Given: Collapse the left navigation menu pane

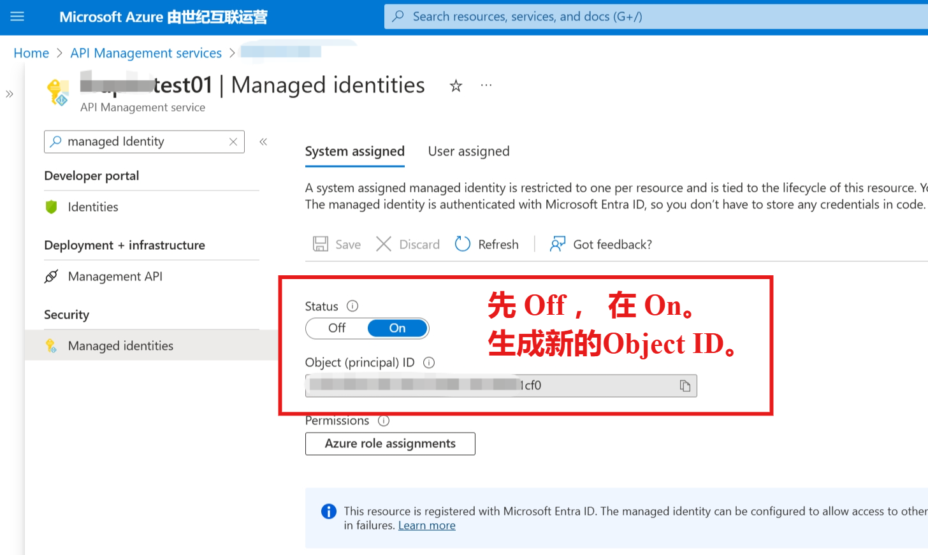Looking at the screenshot, I should pyautogui.click(x=263, y=141).
